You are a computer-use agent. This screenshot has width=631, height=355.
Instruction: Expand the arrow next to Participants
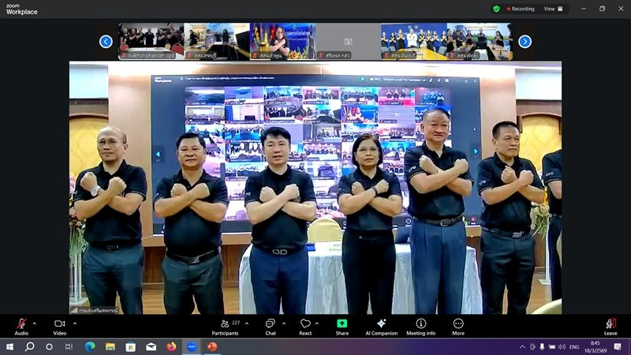[x=247, y=323]
